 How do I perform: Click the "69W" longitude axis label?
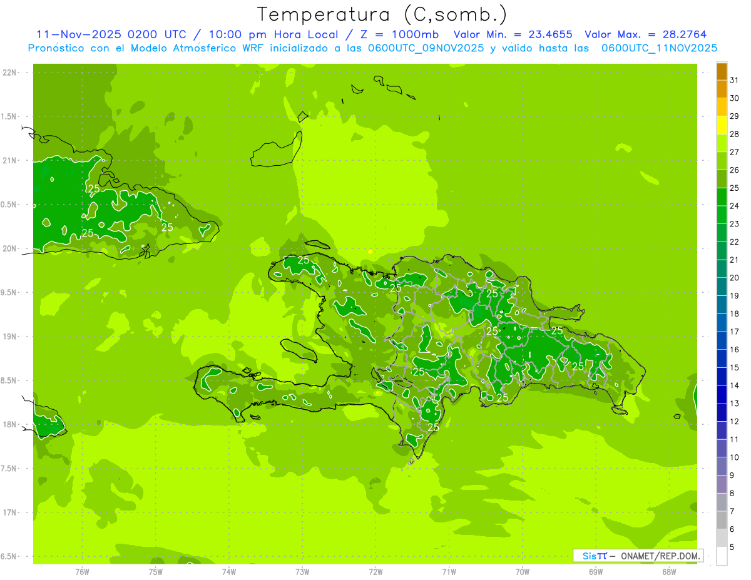(x=596, y=571)
